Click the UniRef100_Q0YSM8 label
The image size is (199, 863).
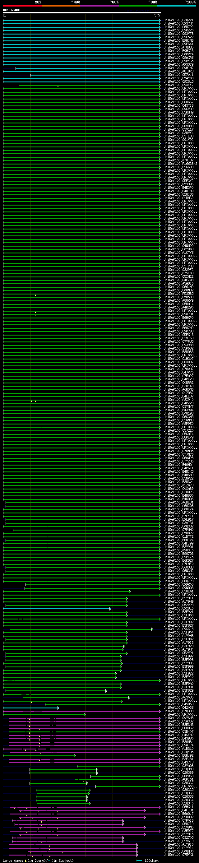click(178, 718)
